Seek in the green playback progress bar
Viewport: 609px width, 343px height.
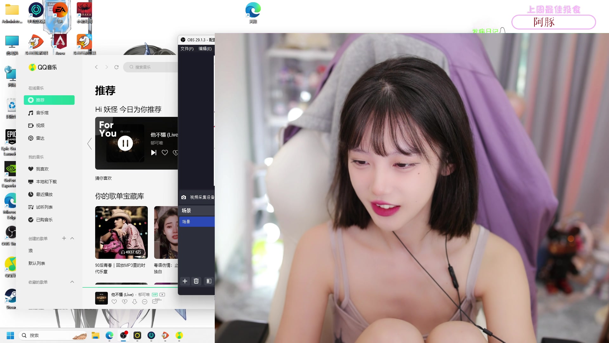pyautogui.click(x=130, y=287)
